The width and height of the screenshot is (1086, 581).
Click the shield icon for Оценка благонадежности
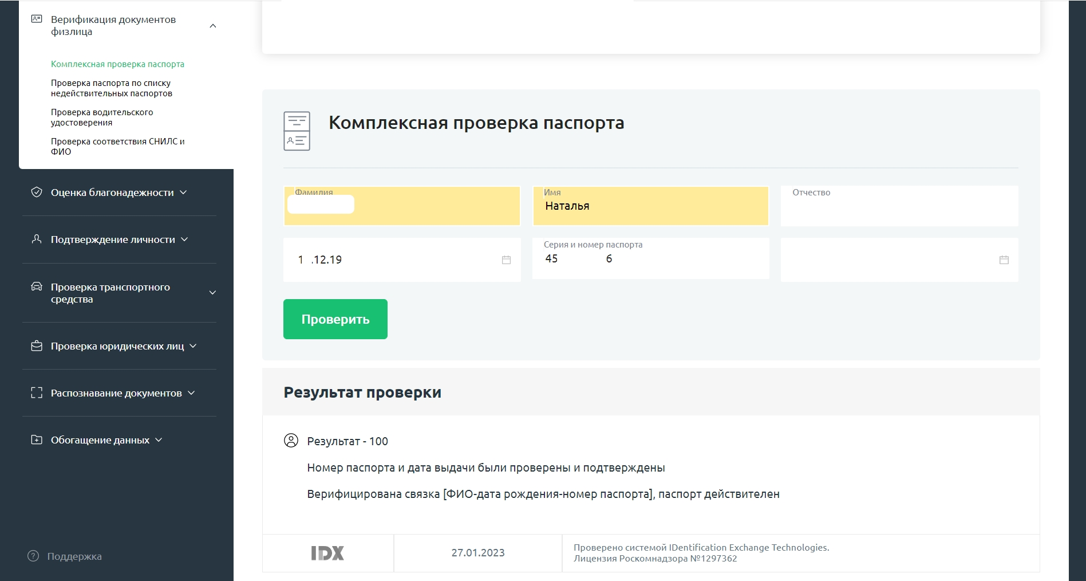click(x=36, y=192)
